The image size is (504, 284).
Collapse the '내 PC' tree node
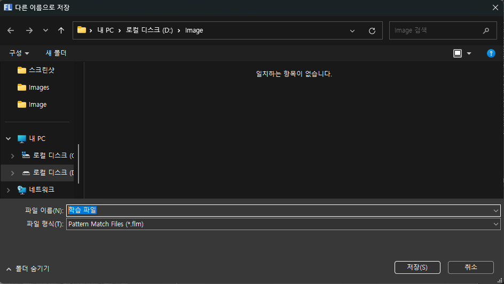click(9, 138)
